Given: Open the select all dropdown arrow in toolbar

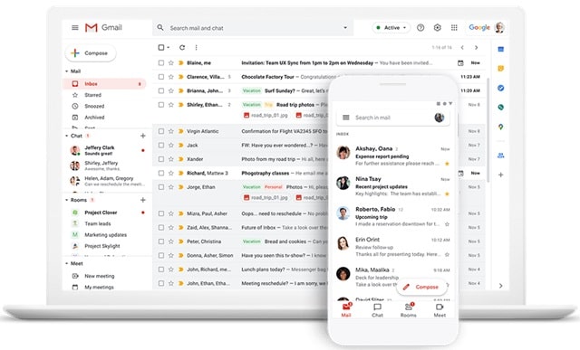Looking at the screenshot, I should (x=168, y=48).
